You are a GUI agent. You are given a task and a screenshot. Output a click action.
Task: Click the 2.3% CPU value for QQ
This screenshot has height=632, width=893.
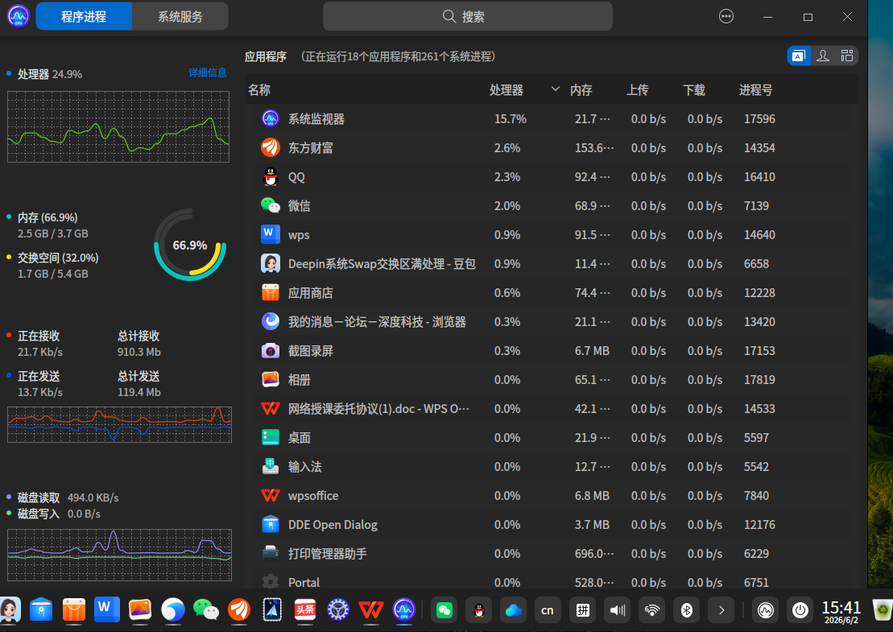506,177
